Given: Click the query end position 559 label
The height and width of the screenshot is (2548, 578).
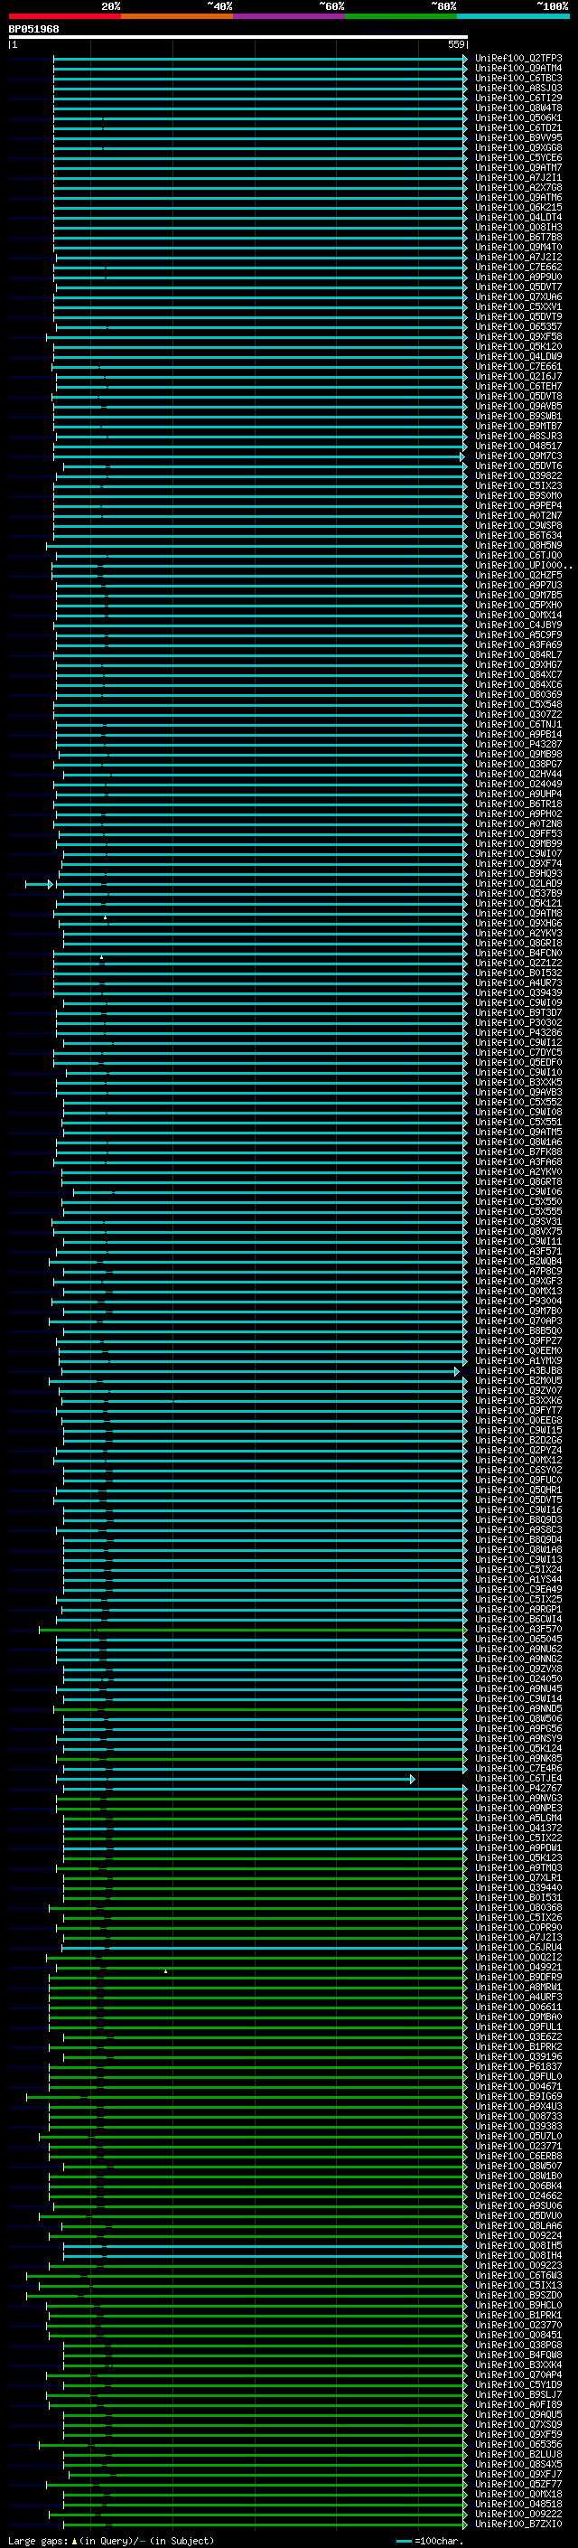Looking at the screenshot, I should pos(455,44).
